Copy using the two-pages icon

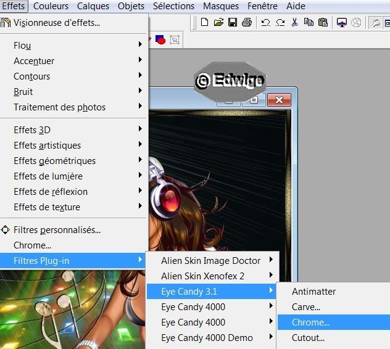coord(309,22)
